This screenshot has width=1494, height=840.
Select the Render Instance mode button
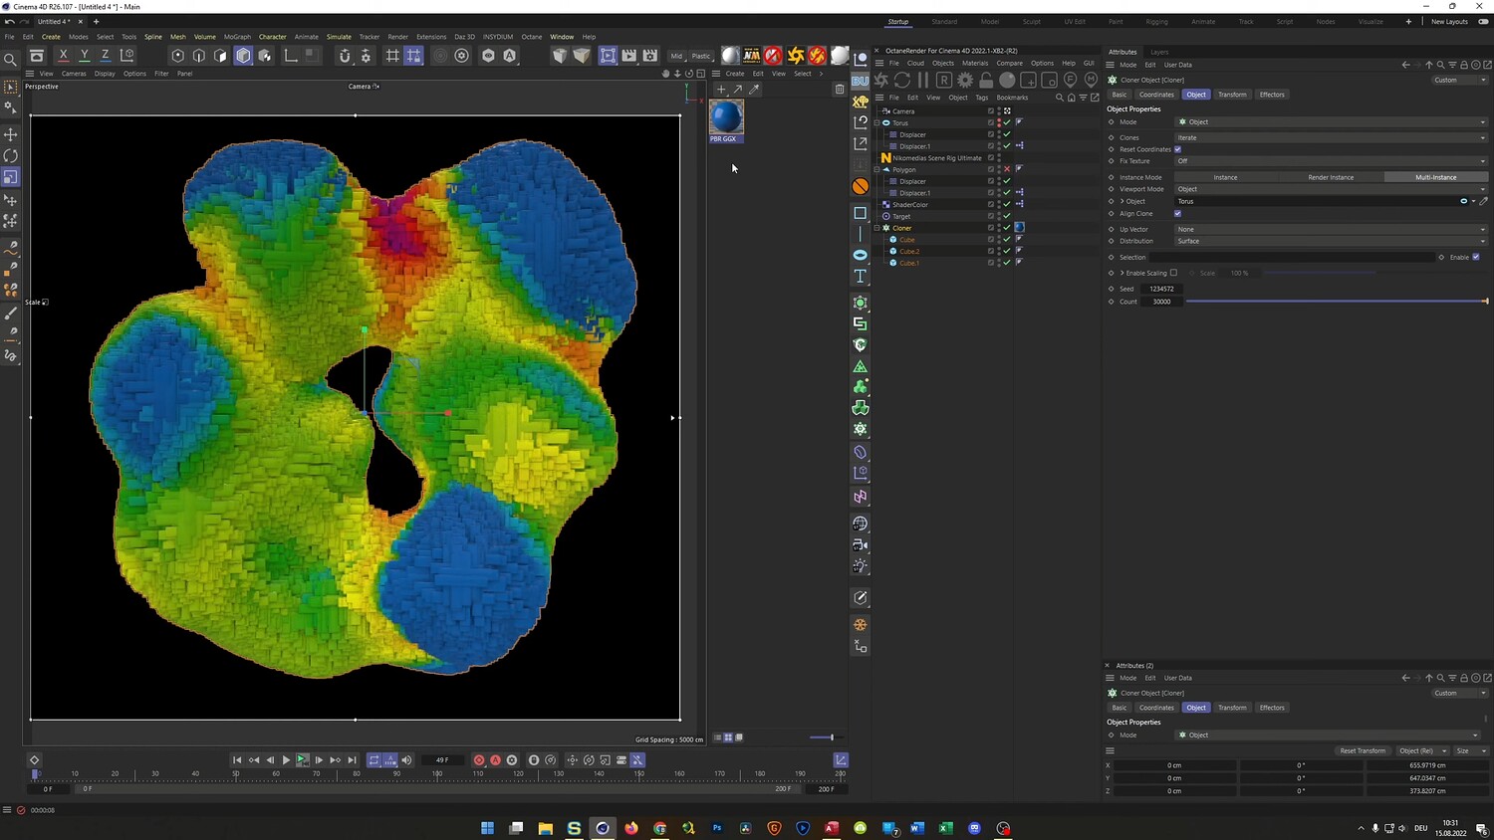pos(1331,177)
